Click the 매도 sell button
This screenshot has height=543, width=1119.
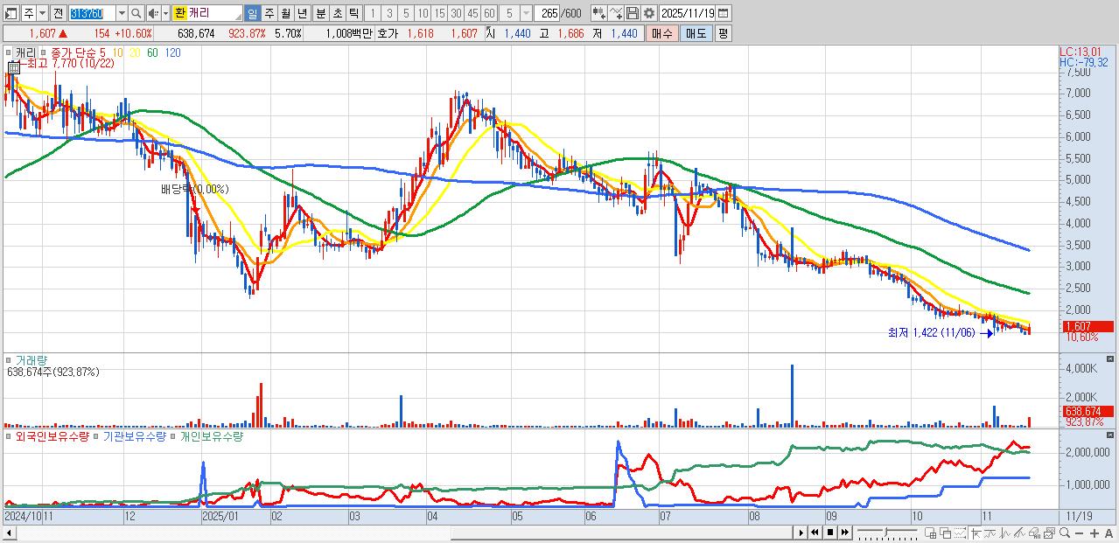click(x=696, y=33)
